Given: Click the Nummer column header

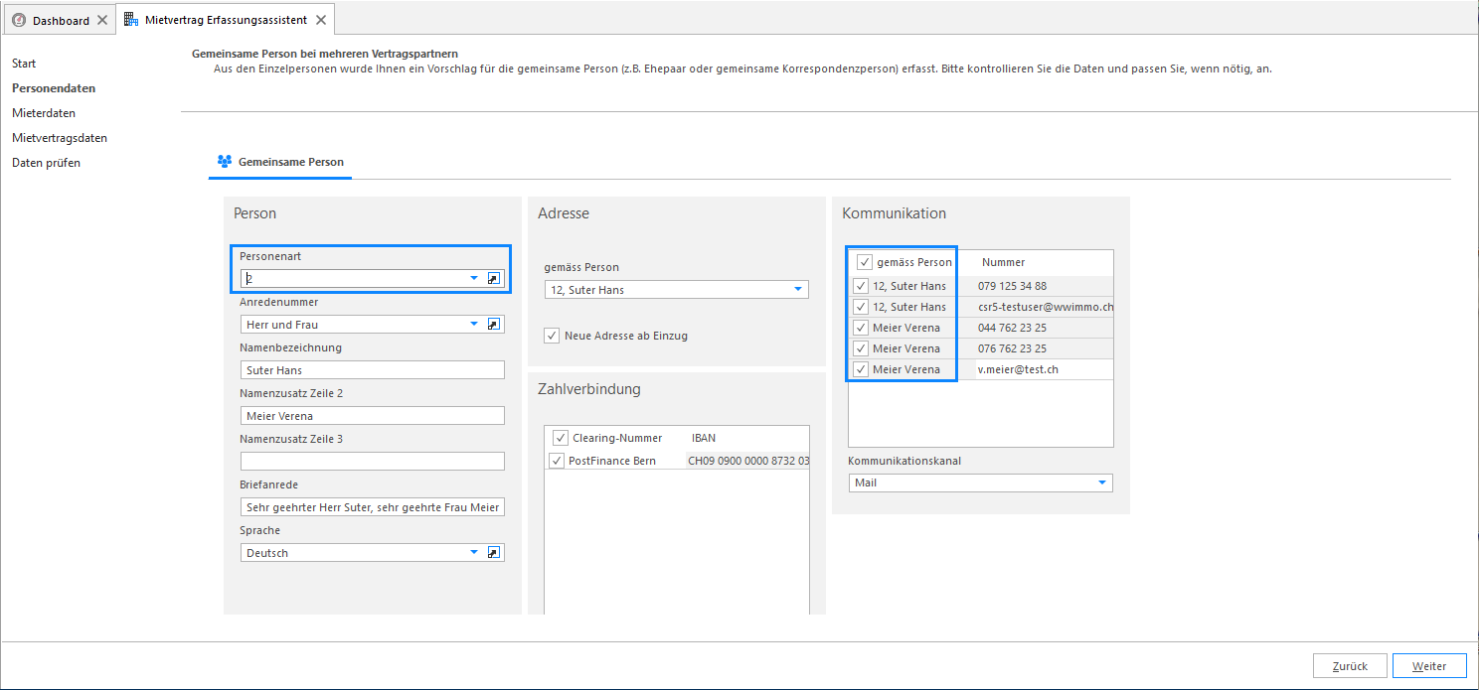Looking at the screenshot, I should (1003, 262).
